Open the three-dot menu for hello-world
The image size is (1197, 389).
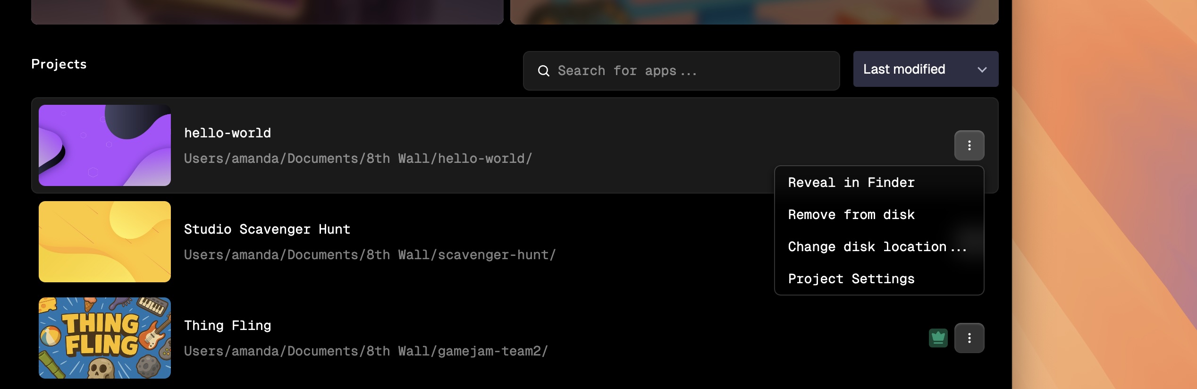click(x=969, y=145)
